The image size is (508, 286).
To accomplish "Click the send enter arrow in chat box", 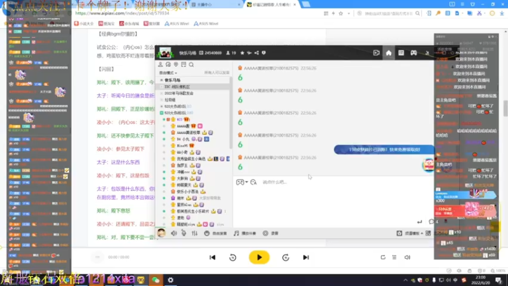I will [x=420, y=222].
